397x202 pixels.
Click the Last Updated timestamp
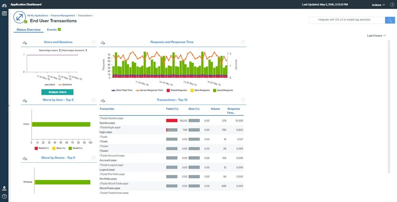click(325, 5)
